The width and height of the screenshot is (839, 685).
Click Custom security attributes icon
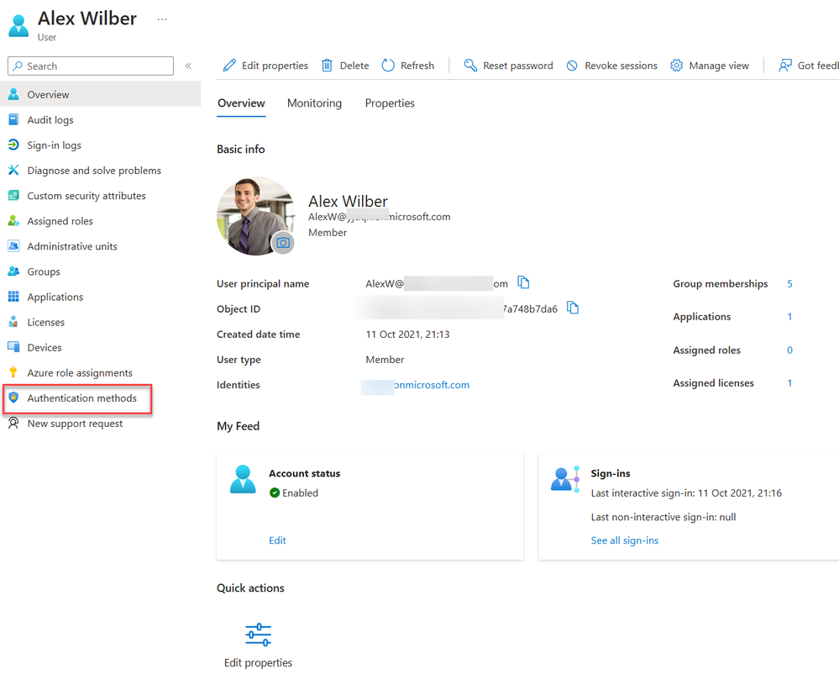(x=13, y=196)
